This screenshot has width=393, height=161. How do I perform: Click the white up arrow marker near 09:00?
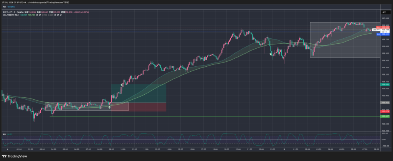[x=110, y=107]
